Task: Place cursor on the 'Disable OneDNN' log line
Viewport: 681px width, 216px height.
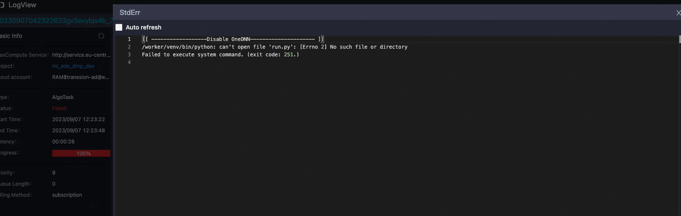Action: pos(233,39)
